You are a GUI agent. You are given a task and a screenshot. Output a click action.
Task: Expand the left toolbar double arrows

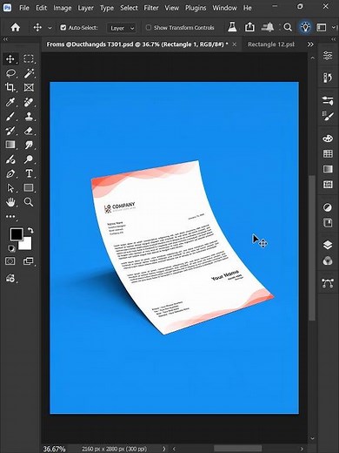(x=5, y=39)
